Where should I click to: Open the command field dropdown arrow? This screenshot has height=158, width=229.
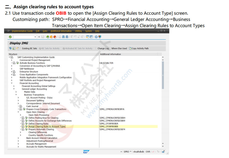pos(35,37)
